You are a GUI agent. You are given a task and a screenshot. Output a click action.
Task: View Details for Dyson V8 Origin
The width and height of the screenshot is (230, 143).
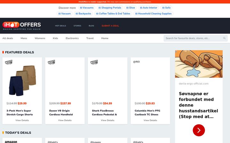pos(65,120)
